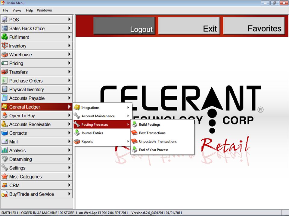Click the Purchase Orders icon

click(5, 81)
